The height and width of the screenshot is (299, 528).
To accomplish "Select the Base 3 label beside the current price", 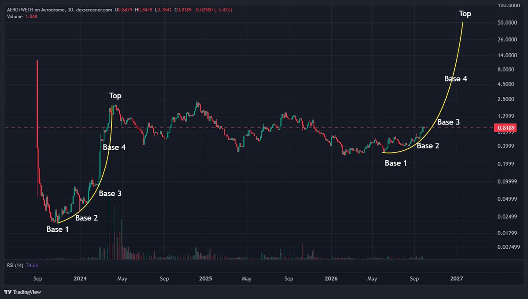I will (x=449, y=122).
